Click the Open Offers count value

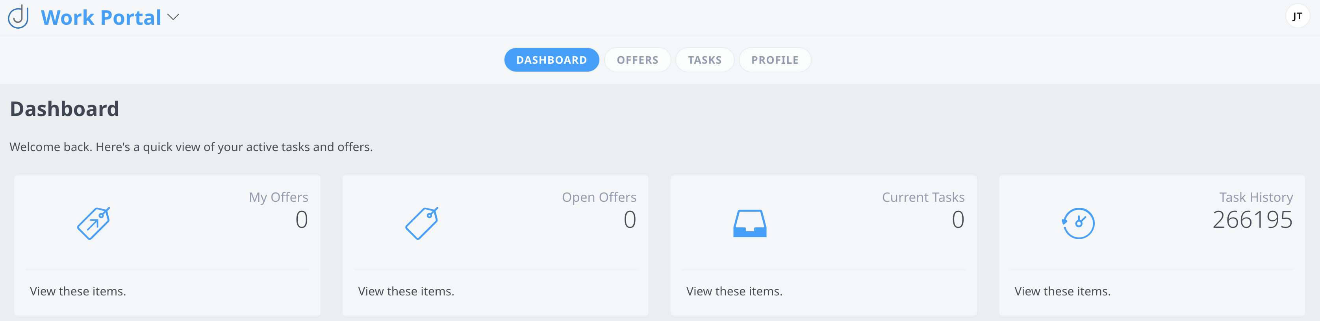tap(630, 220)
